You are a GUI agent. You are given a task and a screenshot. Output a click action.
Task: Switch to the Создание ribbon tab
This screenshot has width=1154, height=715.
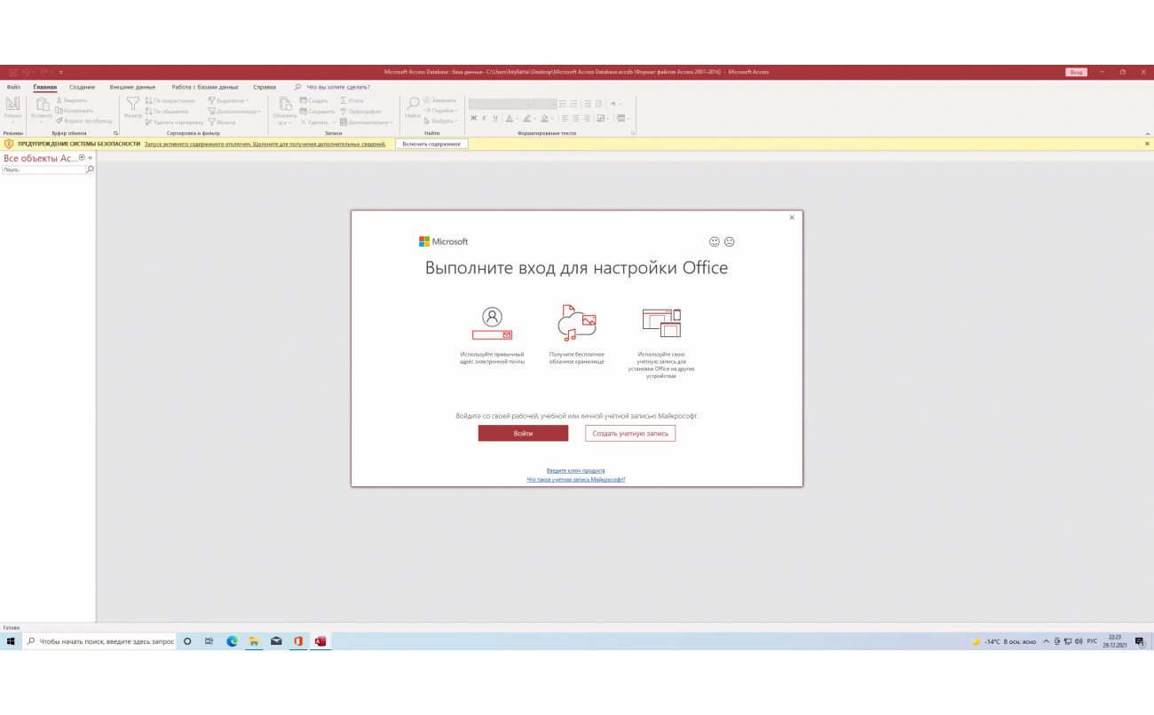(83, 87)
